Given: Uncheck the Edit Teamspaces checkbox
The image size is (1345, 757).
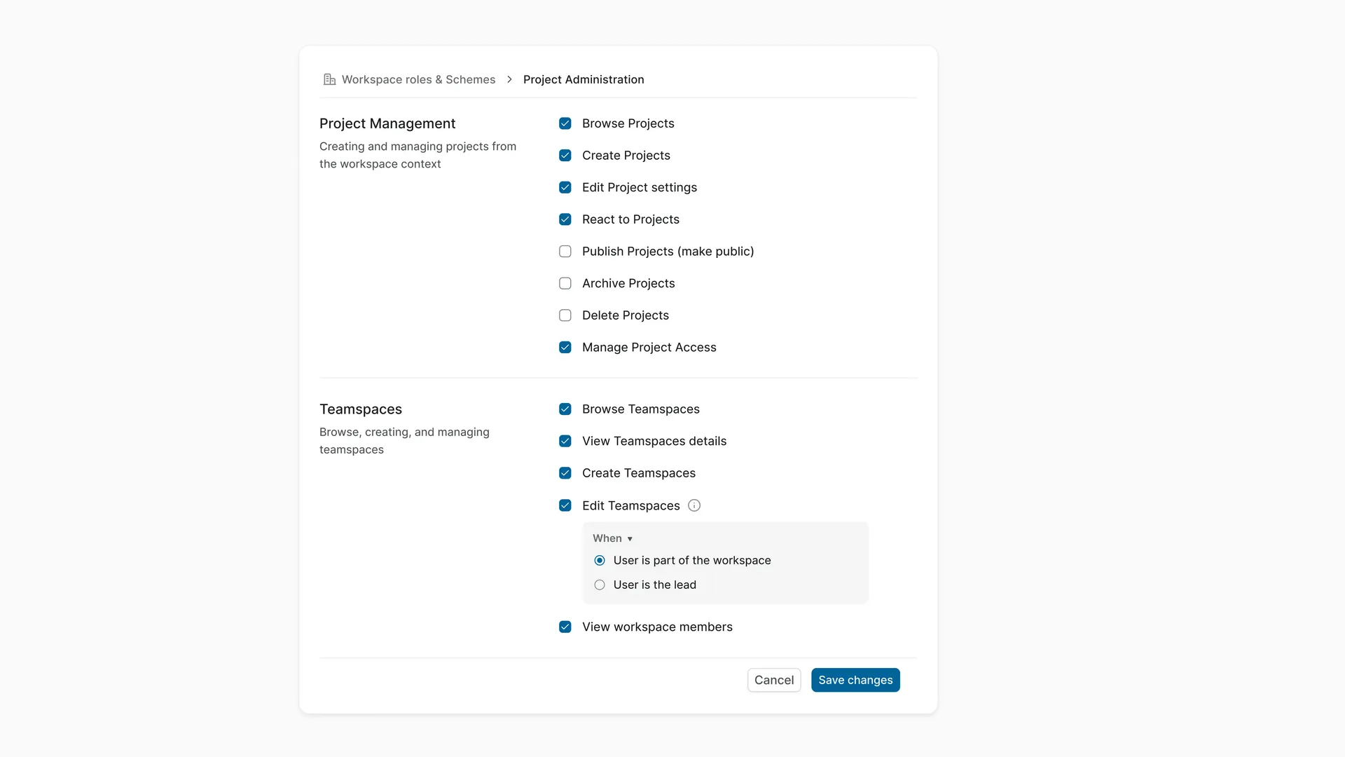Looking at the screenshot, I should coord(565,505).
